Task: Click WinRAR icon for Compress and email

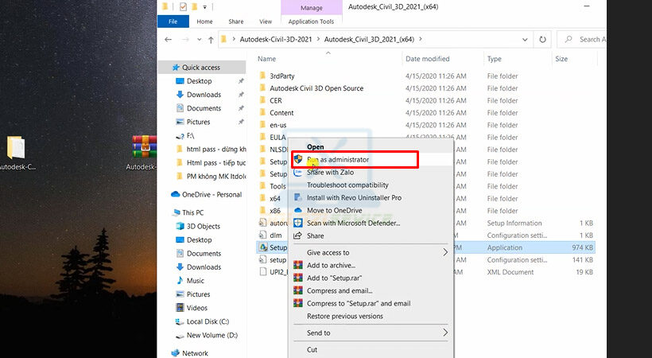Action: 298,291
